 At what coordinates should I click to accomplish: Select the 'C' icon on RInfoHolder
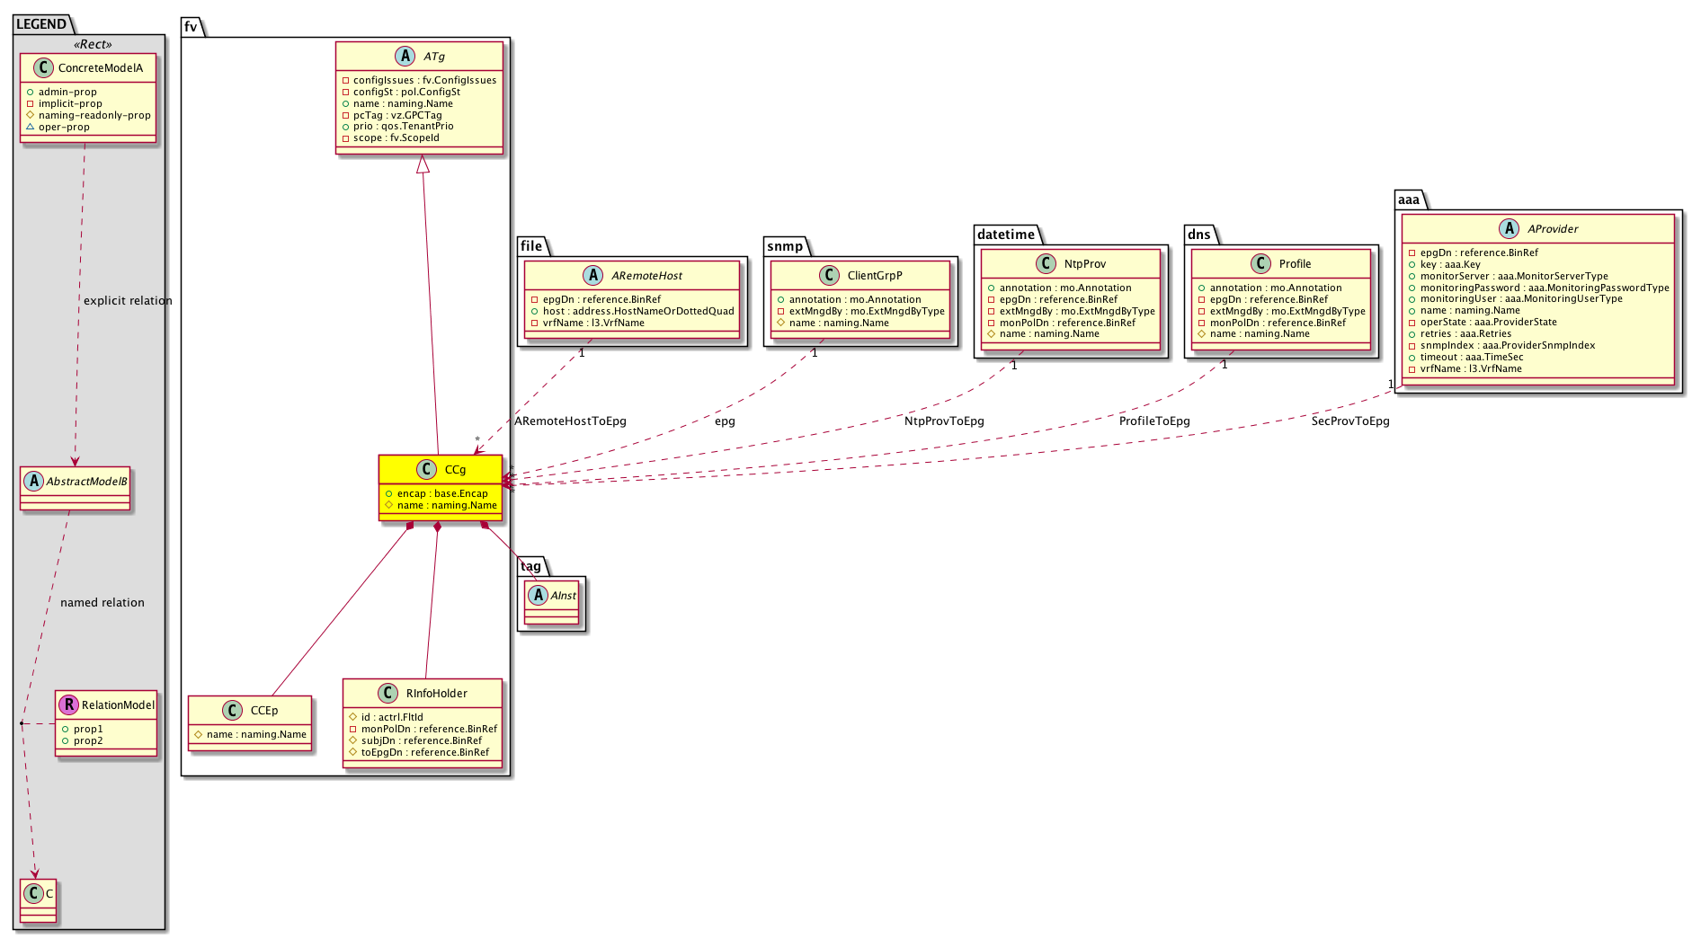[x=387, y=694]
